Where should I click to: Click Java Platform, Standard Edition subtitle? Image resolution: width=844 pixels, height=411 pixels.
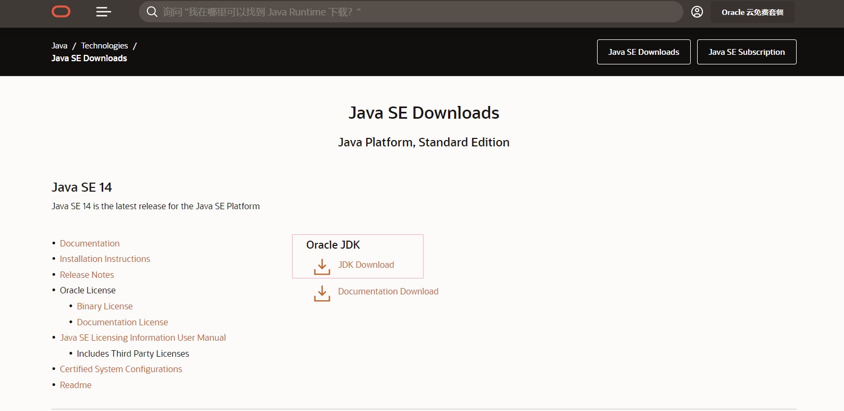coord(424,142)
